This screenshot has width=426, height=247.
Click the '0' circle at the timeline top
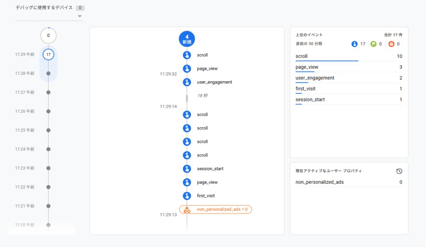coord(48,35)
